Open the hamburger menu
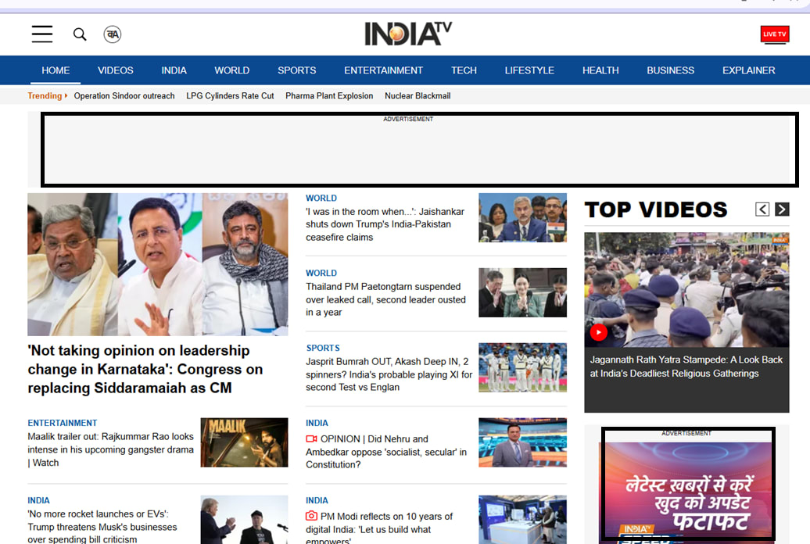Image resolution: width=810 pixels, height=544 pixels. point(42,34)
